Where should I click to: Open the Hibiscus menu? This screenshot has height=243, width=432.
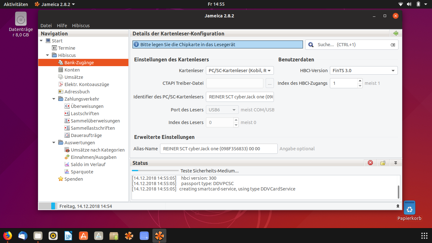click(x=81, y=25)
